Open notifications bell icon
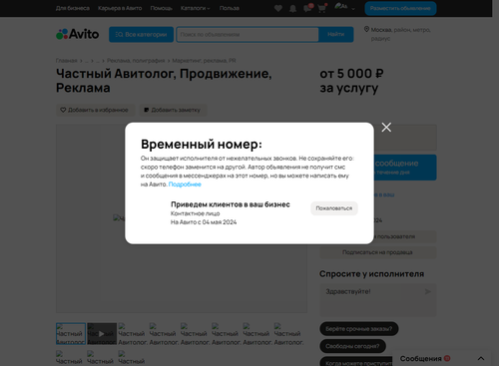Viewport: 499px width, 366px height. coord(292,8)
